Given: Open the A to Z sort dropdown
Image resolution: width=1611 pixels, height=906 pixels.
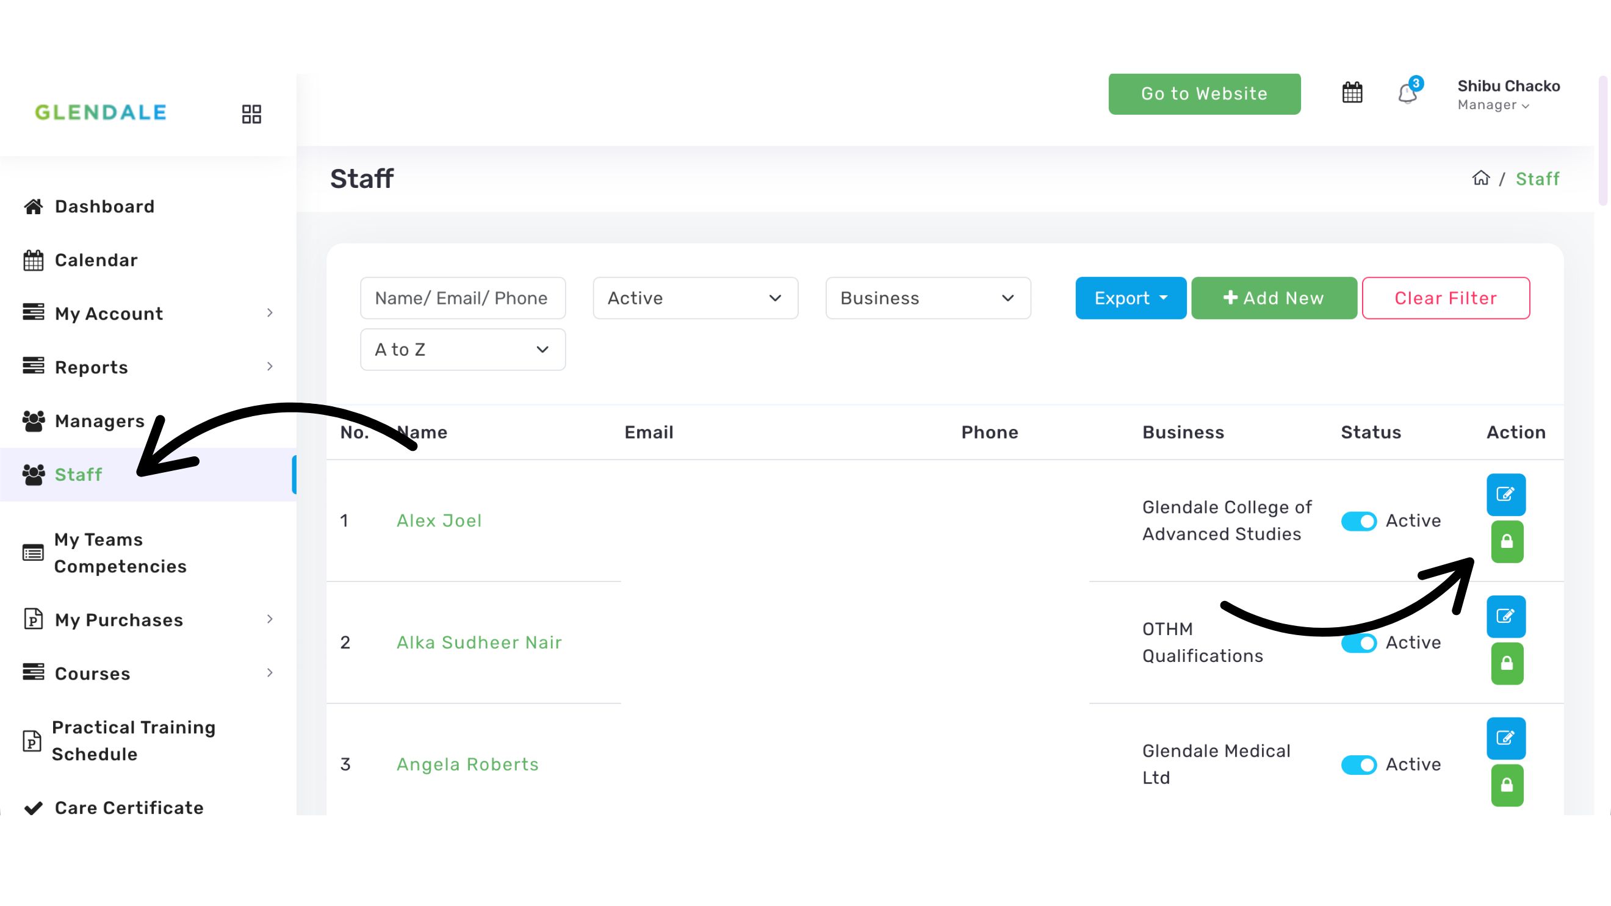Looking at the screenshot, I should (x=462, y=350).
